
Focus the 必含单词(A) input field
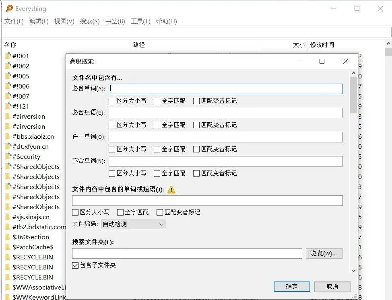click(x=226, y=89)
